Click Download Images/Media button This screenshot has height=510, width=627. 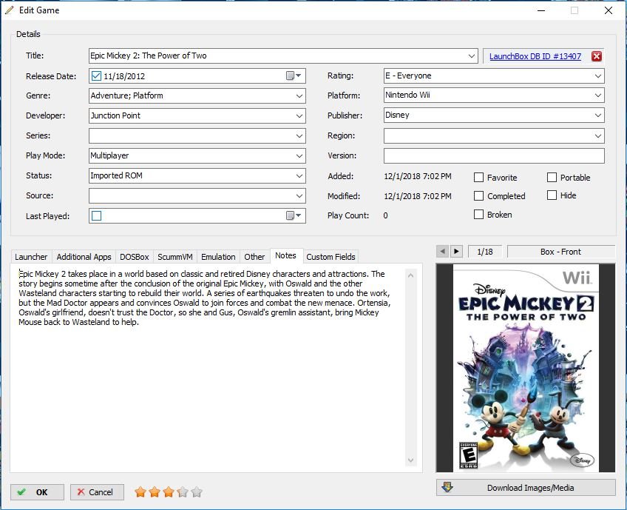[x=526, y=488]
